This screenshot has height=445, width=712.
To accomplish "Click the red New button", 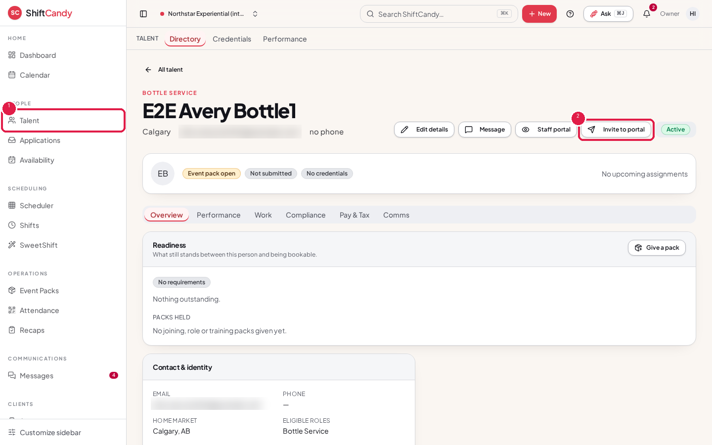I will [539, 14].
